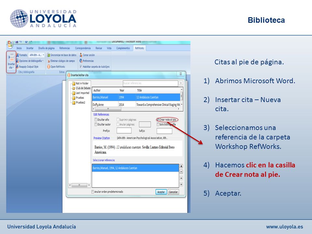Toggle Habilitar carpeta de AutoSync checkbox
Viewport: 312px width, 234px height.
click(81, 67)
